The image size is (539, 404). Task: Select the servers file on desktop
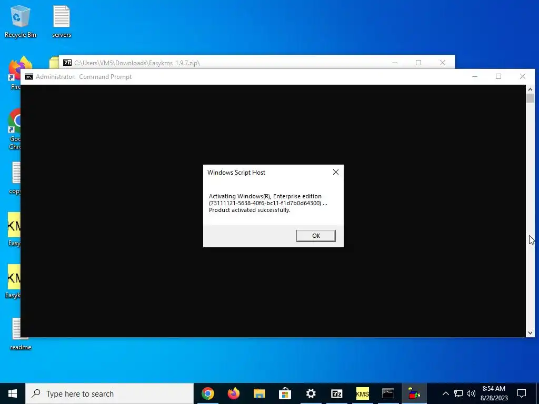[62, 21]
